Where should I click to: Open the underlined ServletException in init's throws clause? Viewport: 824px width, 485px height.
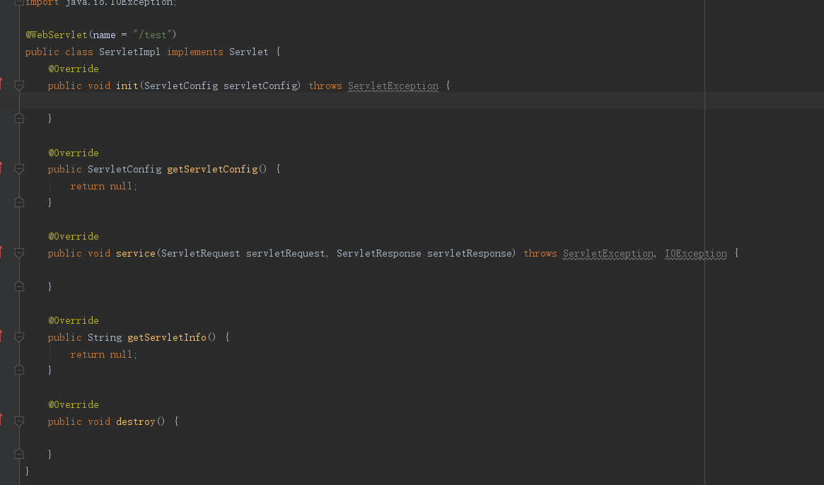coord(393,86)
